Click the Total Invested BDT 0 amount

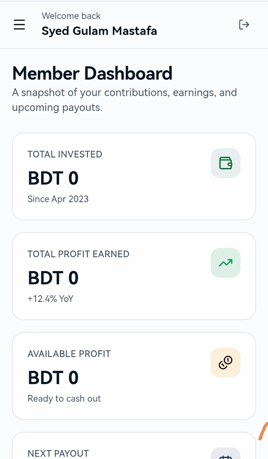pyautogui.click(x=53, y=178)
